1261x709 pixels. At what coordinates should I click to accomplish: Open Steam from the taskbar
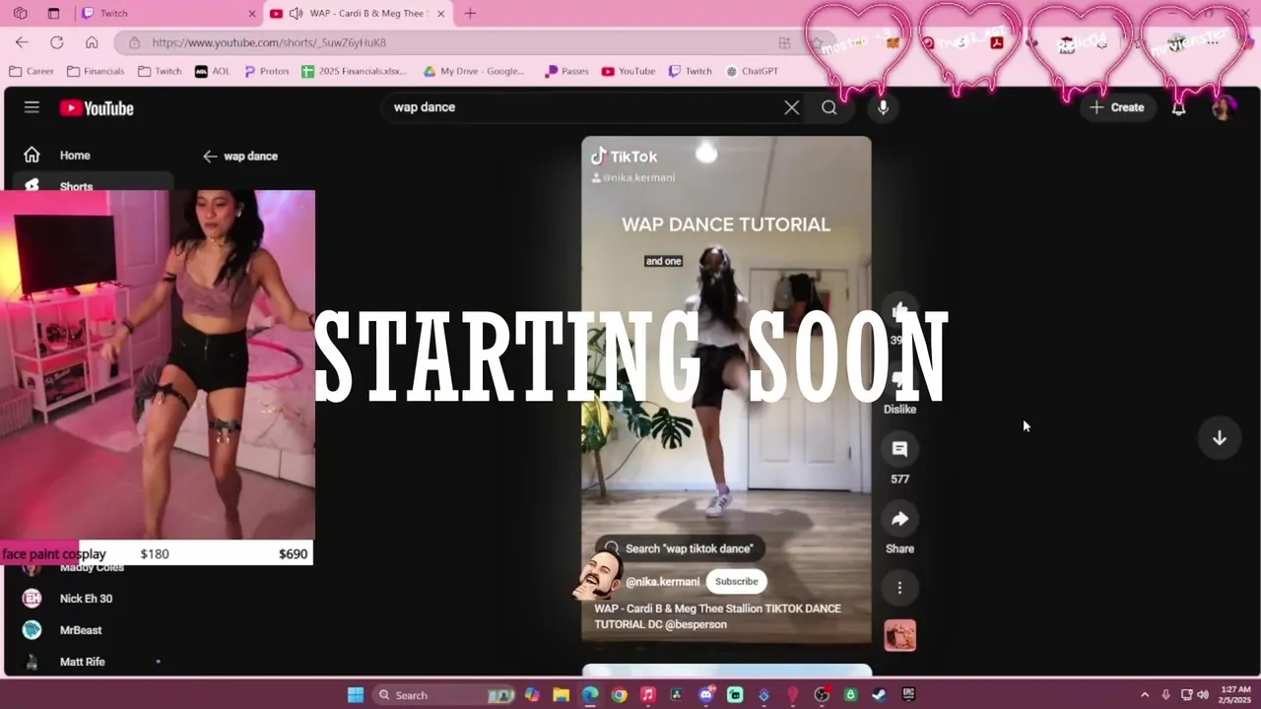coord(879,694)
